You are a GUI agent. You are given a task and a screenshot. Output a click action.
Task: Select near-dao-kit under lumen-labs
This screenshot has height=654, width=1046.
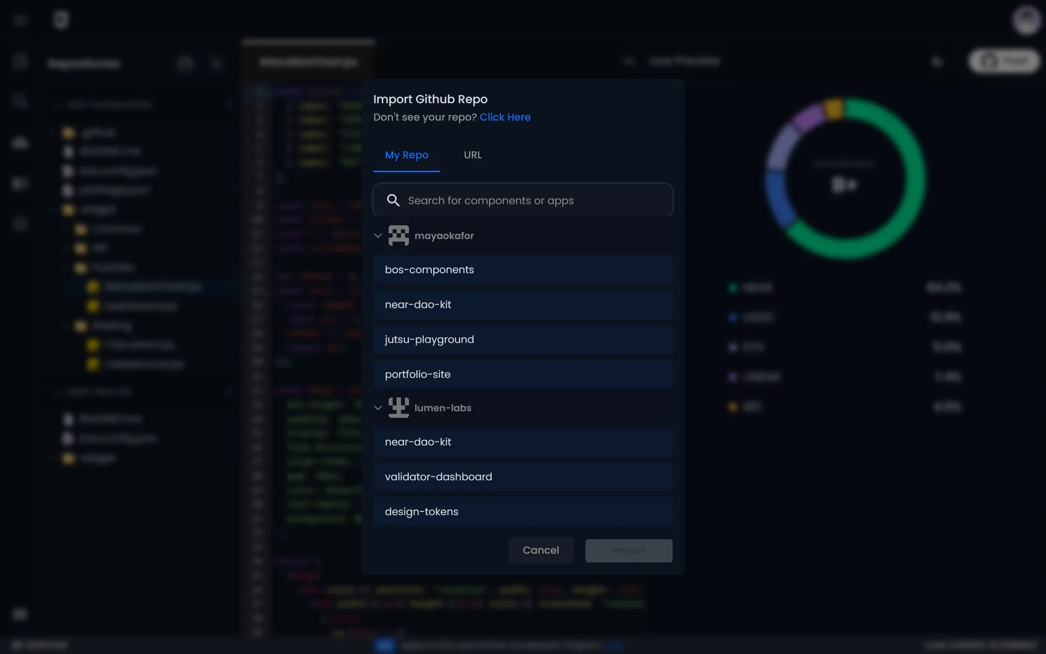[x=523, y=442]
